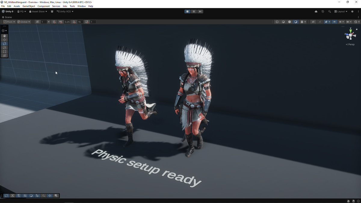Click the Stop play mode button
Screen dimensions: 361x203
click(187, 11)
